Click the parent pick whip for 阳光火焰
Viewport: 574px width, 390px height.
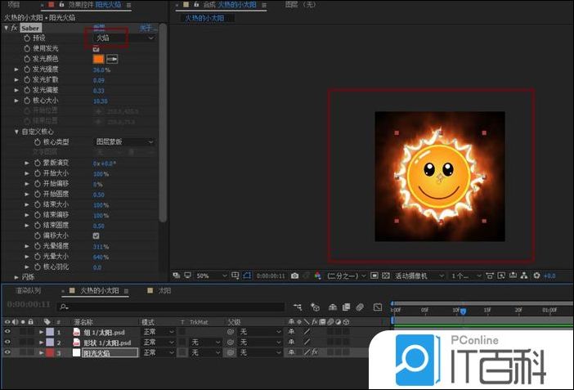pos(231,352)
